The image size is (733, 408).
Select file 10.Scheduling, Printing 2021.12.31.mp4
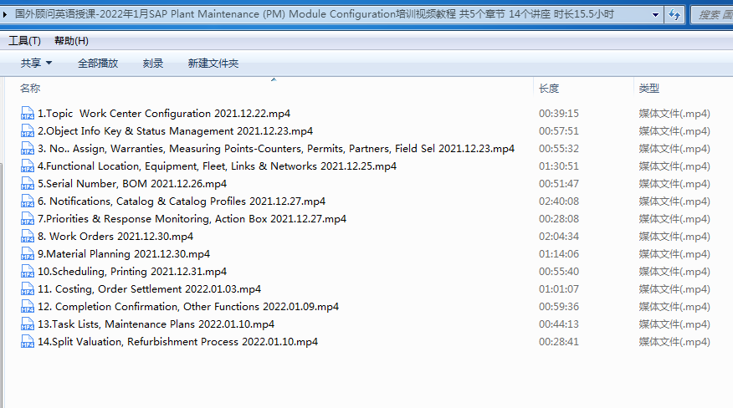point(132,272)
